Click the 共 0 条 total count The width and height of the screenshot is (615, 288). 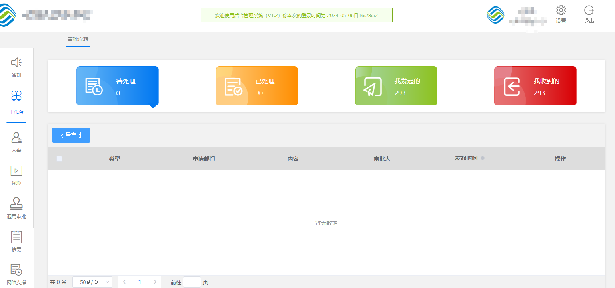pos(58,282)
